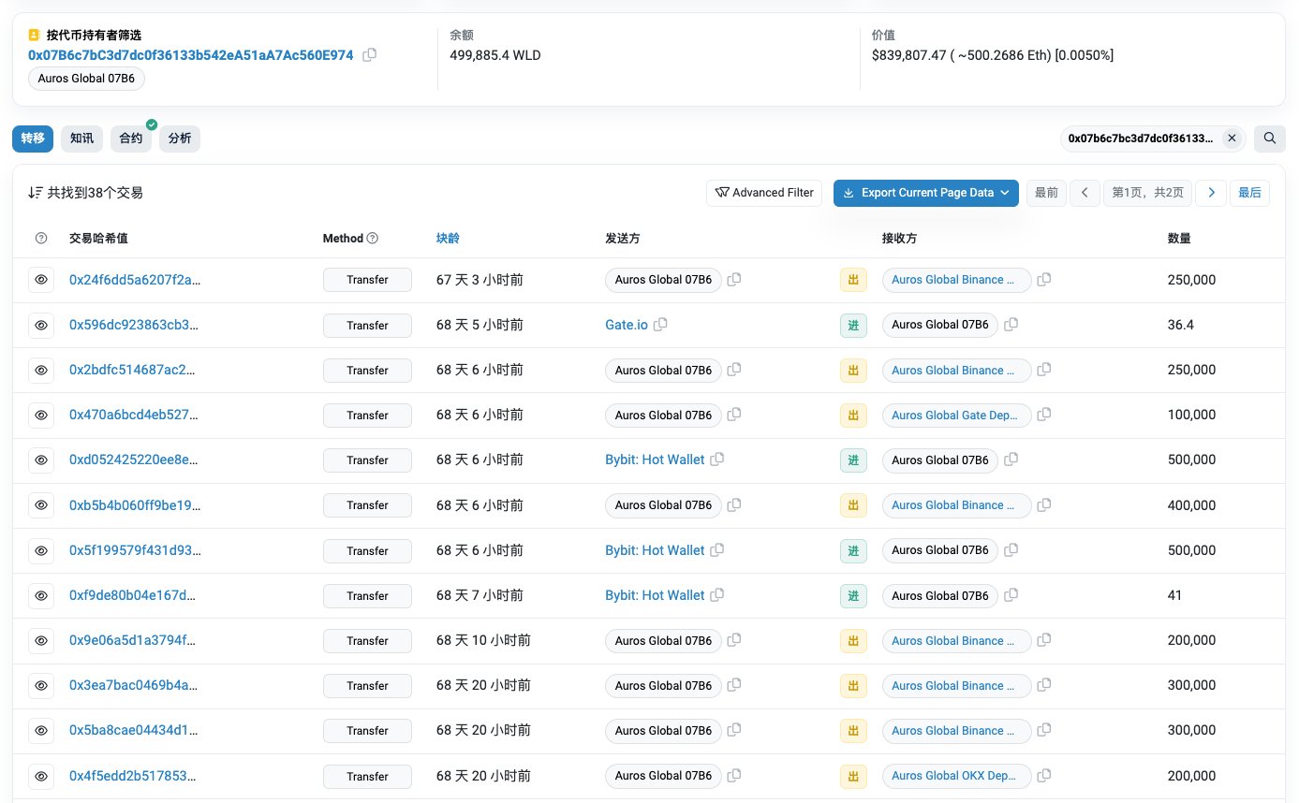Viewport: 1299px width, 803px height.
Task: Click the yellow holder filter icon by 按代币持有者筛选
Action: [35, 35]
